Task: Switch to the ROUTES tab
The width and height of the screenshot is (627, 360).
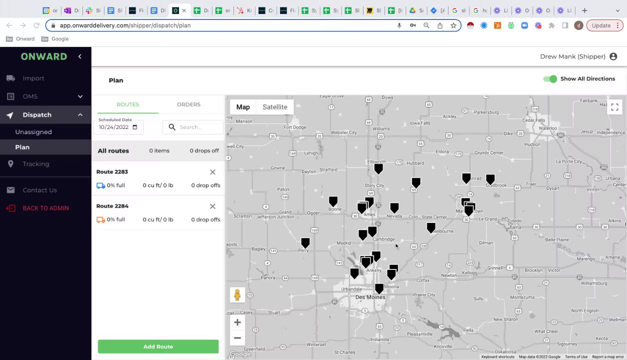Action: coord(127,104)
